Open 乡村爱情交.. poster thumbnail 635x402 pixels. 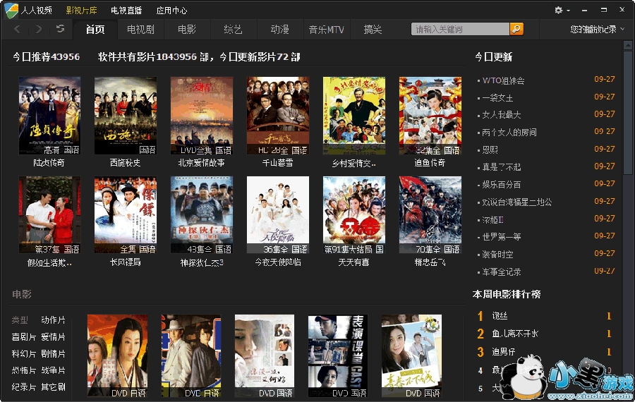click(354, 116)
